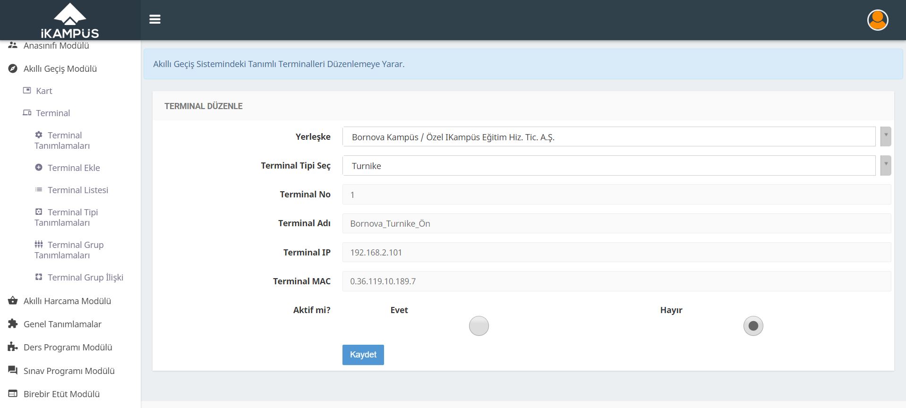Click the Anasınıfı Modülü people icon
Image resolution: width=906 pixels, height=408 pixels.
(13, 45)
